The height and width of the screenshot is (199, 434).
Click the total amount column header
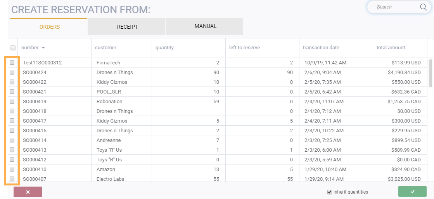391,48
